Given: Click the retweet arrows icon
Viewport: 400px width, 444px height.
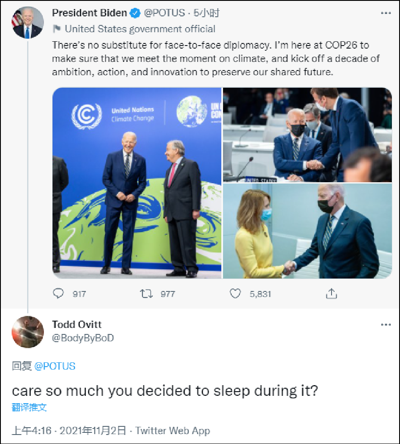Looking at the screenshot, I should click(146, 294).
